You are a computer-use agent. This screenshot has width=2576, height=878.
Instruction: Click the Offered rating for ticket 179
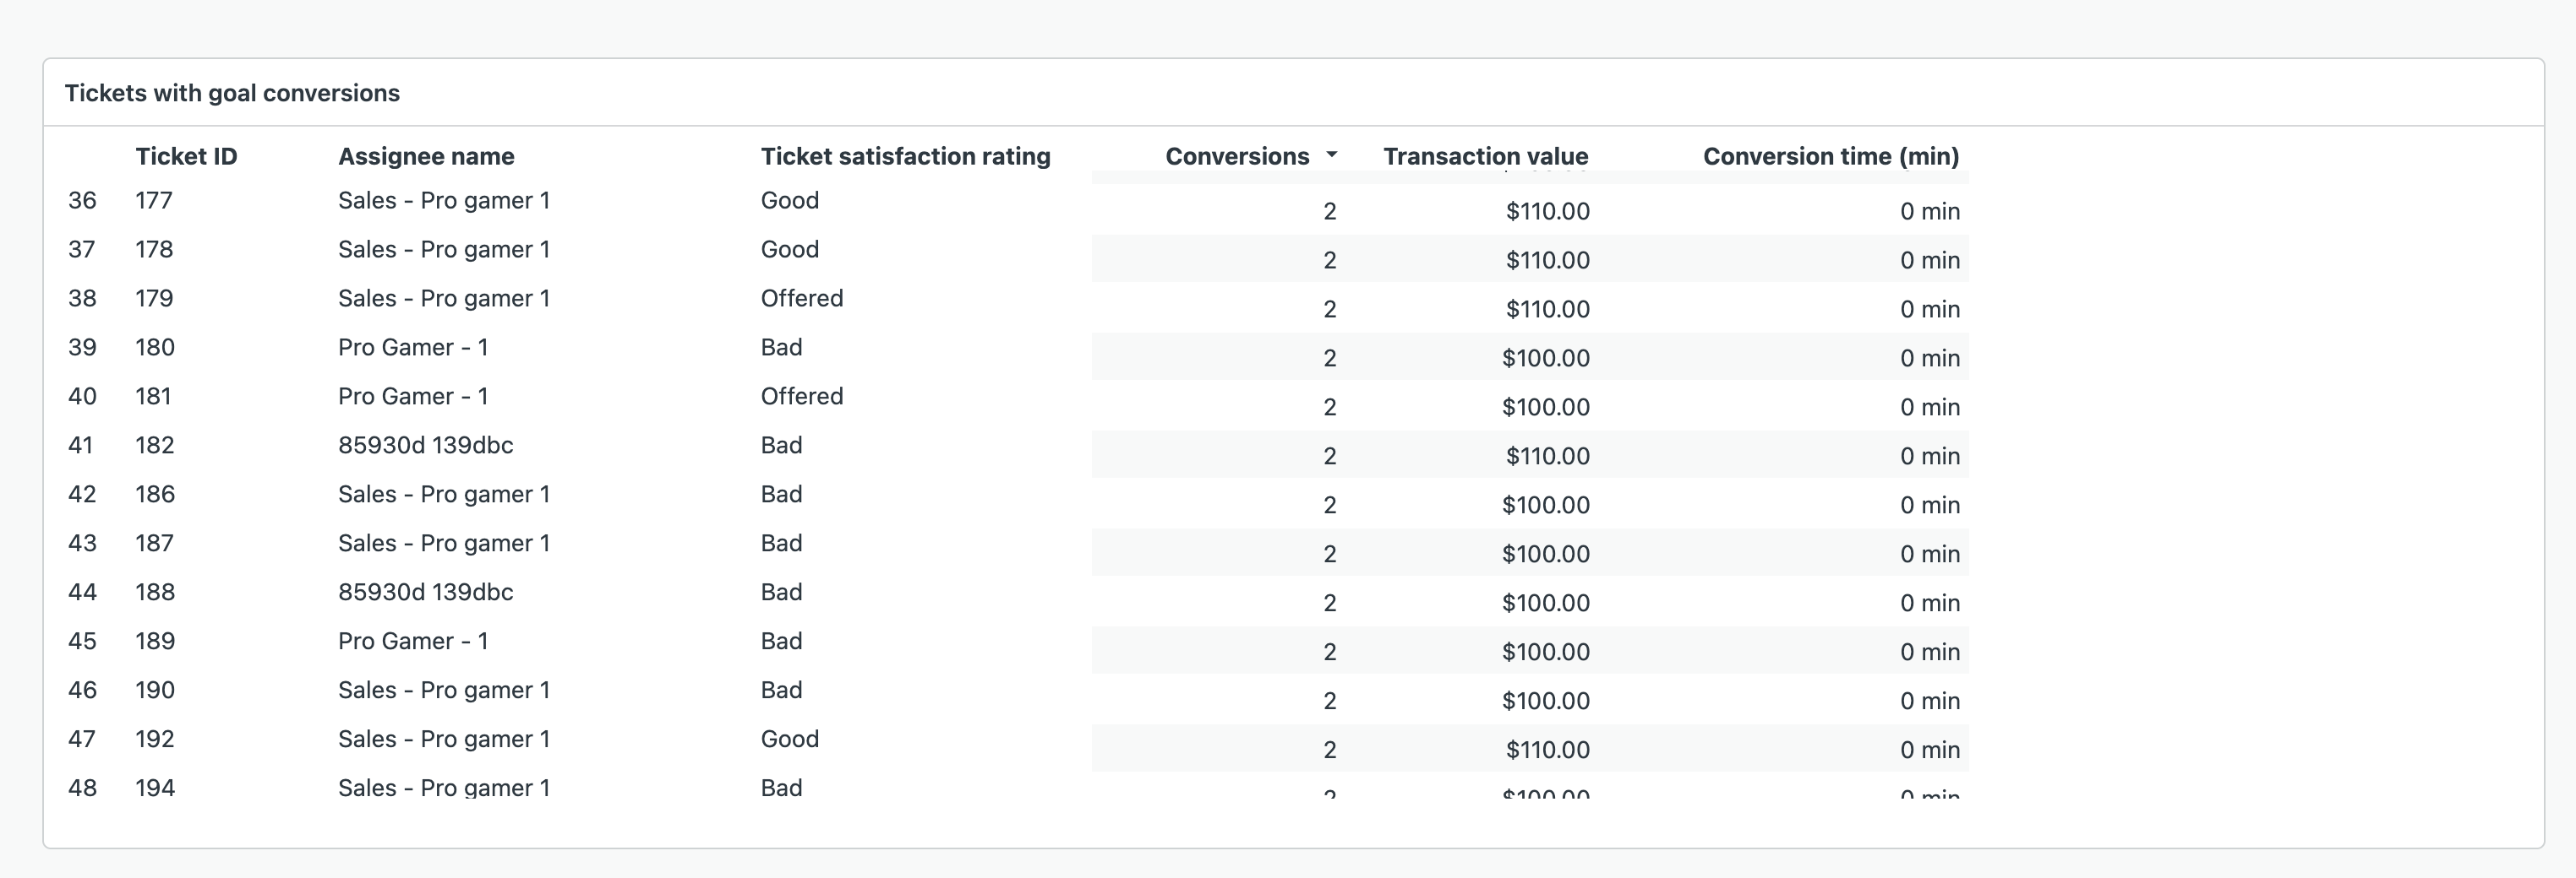tap(801, 299)
